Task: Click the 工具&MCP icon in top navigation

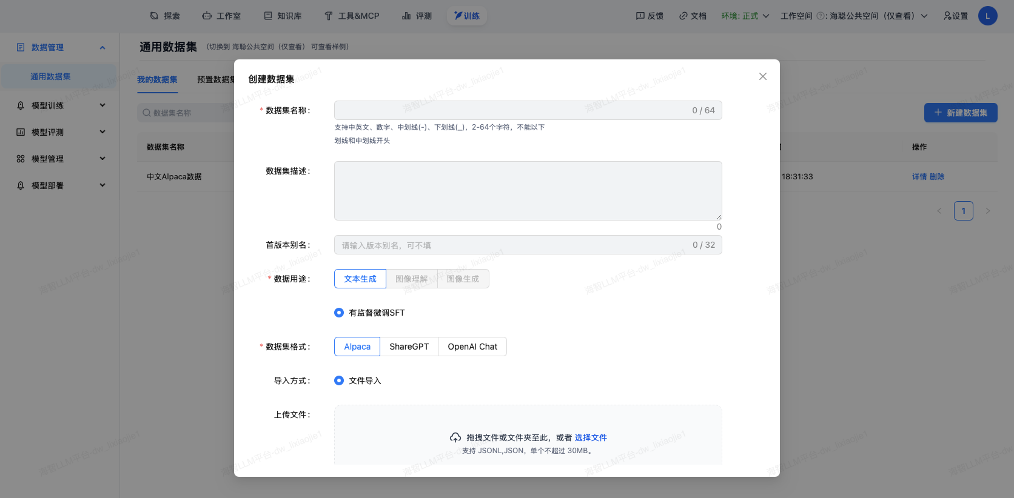Action: pyautogui.click(x=328, y=16)
